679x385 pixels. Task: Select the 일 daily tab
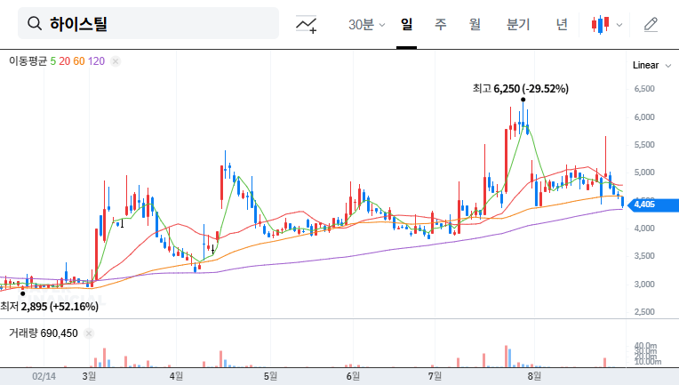[406, 24]
